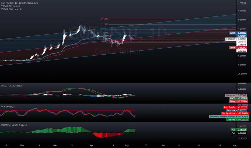Click the 17 date between May and Jun

145,145
